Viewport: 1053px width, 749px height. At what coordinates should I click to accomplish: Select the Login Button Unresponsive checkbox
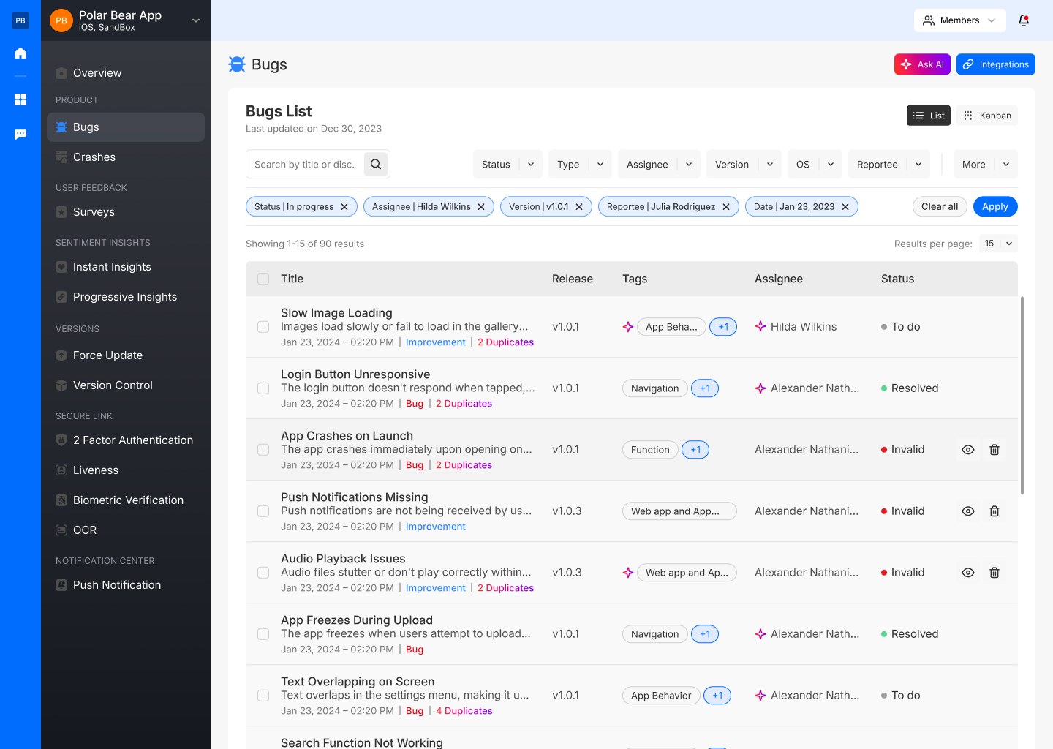tap(263, 388)
